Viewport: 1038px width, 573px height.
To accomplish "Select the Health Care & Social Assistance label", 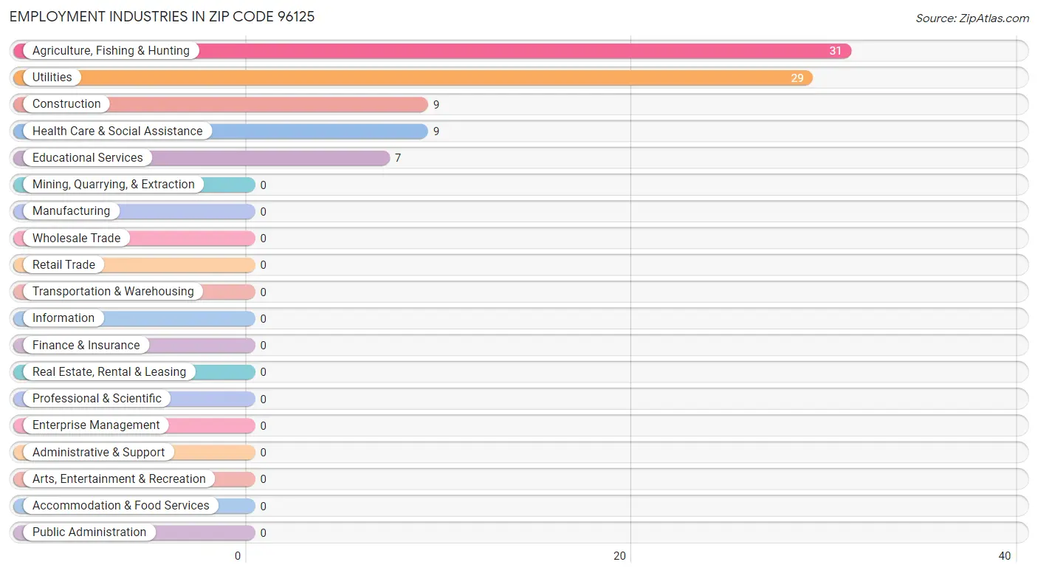I will (117, 131).
